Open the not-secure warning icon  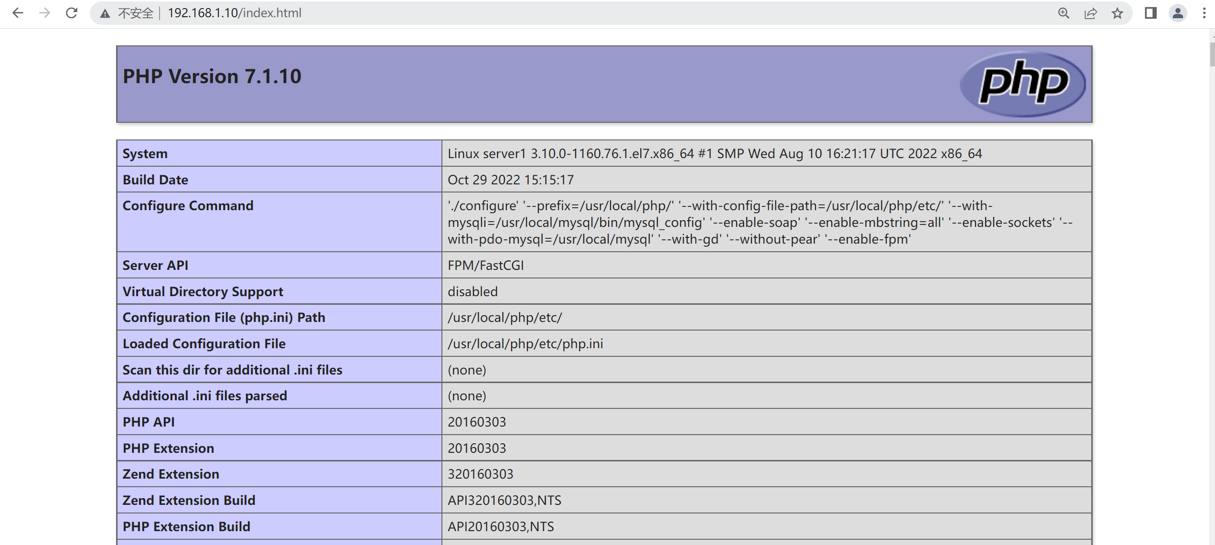click(x=105, y=13)
